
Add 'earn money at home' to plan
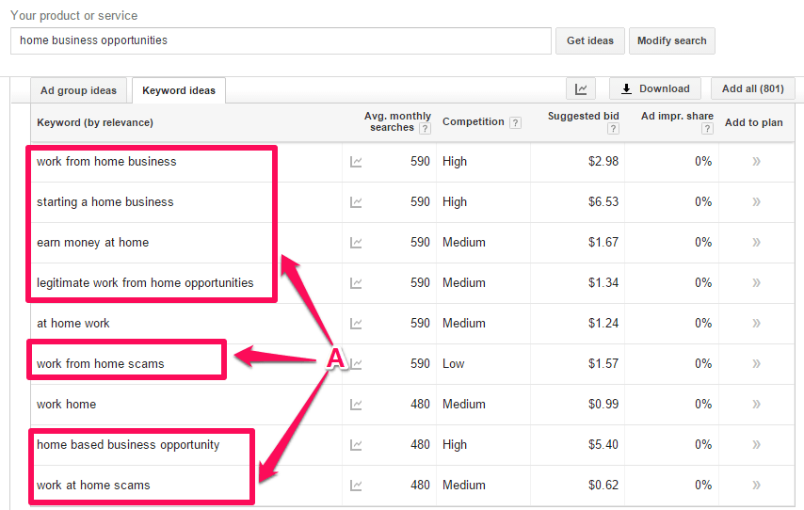pos(756,243)
